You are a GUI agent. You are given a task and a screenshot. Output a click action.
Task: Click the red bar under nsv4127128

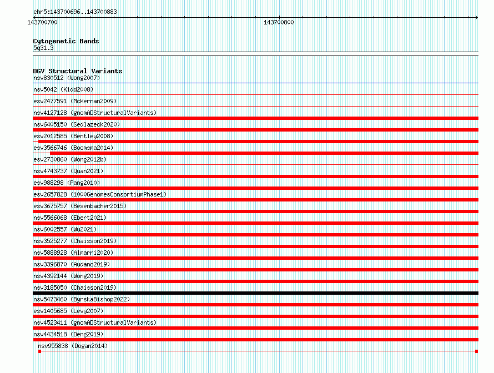[x=255, y=118]
